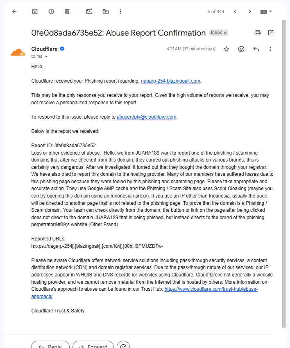290x348 pixels.
Task: Mark the email as unread
Action: point(89,11)
